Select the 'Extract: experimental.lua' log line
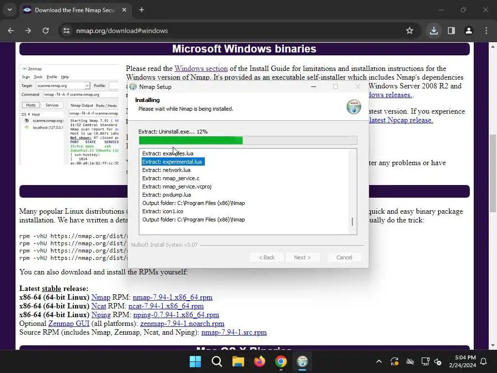497x373 pixels. [x=173, y=162]
